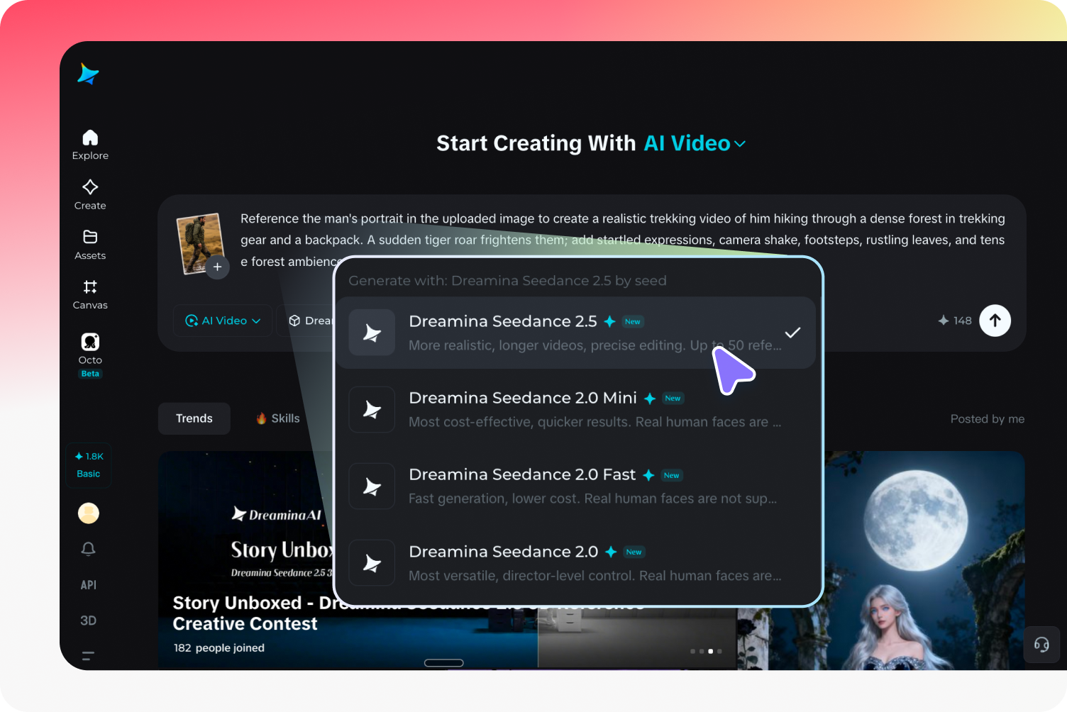This screenshot has width=1067, height=712.
Task: Click the Dreamina logo in the sidebar
Action: coord(88,74)
